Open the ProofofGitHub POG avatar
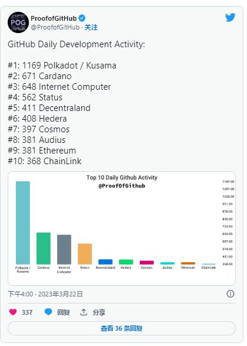The height and width of the screenshot is (346, 247). click(18, 22)
